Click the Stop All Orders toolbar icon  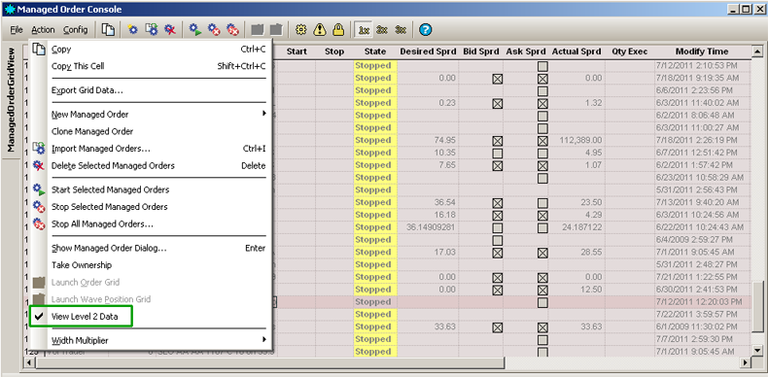click(232, 30)
